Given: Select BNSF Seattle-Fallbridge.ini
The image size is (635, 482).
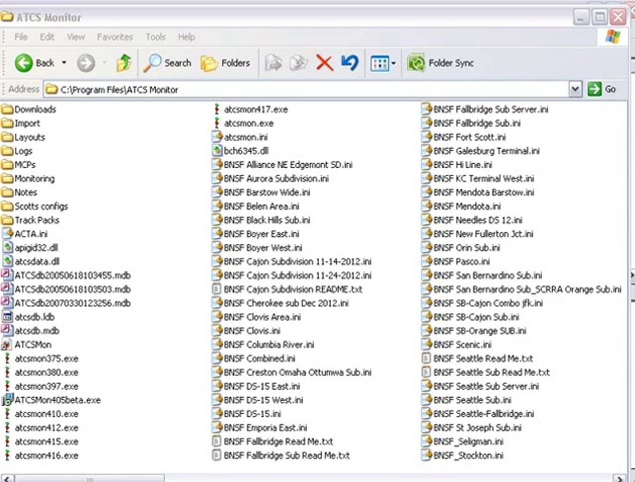Looking at the screenshot, I should pos(478,414).
